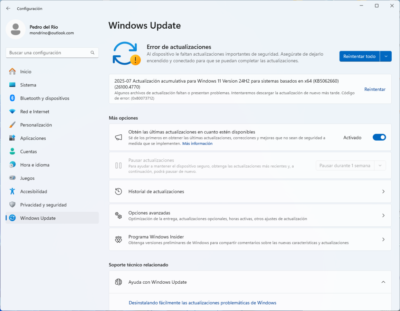Turn off the latest updates toggle
Image resolution: width=400 pixels, height=311 pixels.
click(x=379, y=138)
